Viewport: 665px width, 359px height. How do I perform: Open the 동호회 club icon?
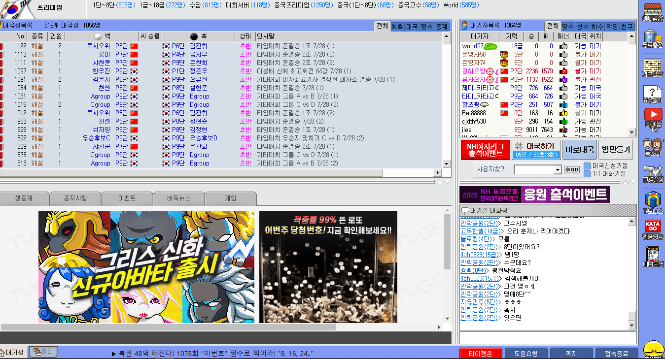(653, 147)
